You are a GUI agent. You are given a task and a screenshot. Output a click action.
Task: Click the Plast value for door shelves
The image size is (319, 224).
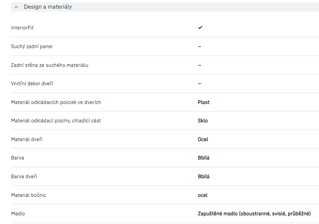click(x=204, y=102)
